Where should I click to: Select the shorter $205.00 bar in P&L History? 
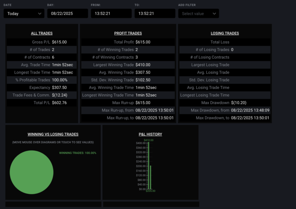tap(150, 177)
